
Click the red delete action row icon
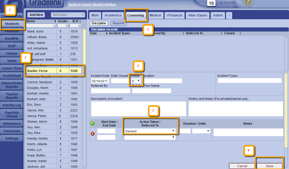click(x=93, y=134)
